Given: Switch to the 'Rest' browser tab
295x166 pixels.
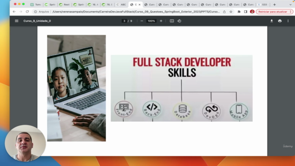Looking at the screenshot, I should pyautogui.click(x=65, y=5).
